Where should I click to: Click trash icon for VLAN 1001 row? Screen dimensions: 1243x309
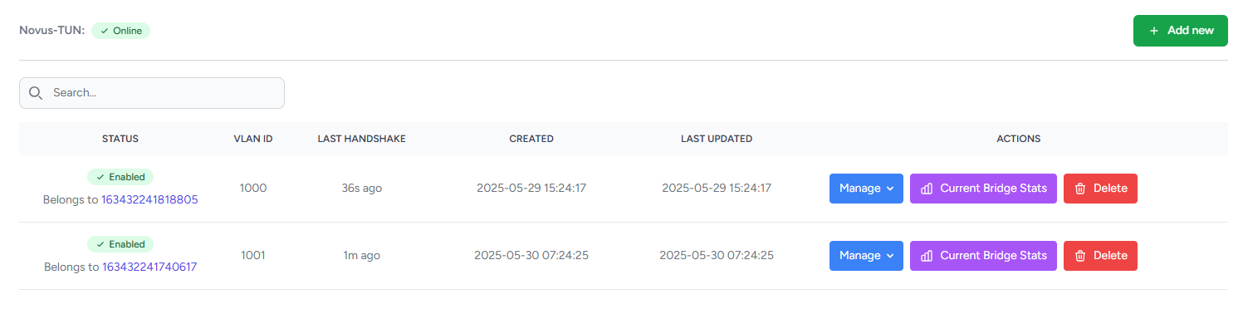click(1081, 256)
